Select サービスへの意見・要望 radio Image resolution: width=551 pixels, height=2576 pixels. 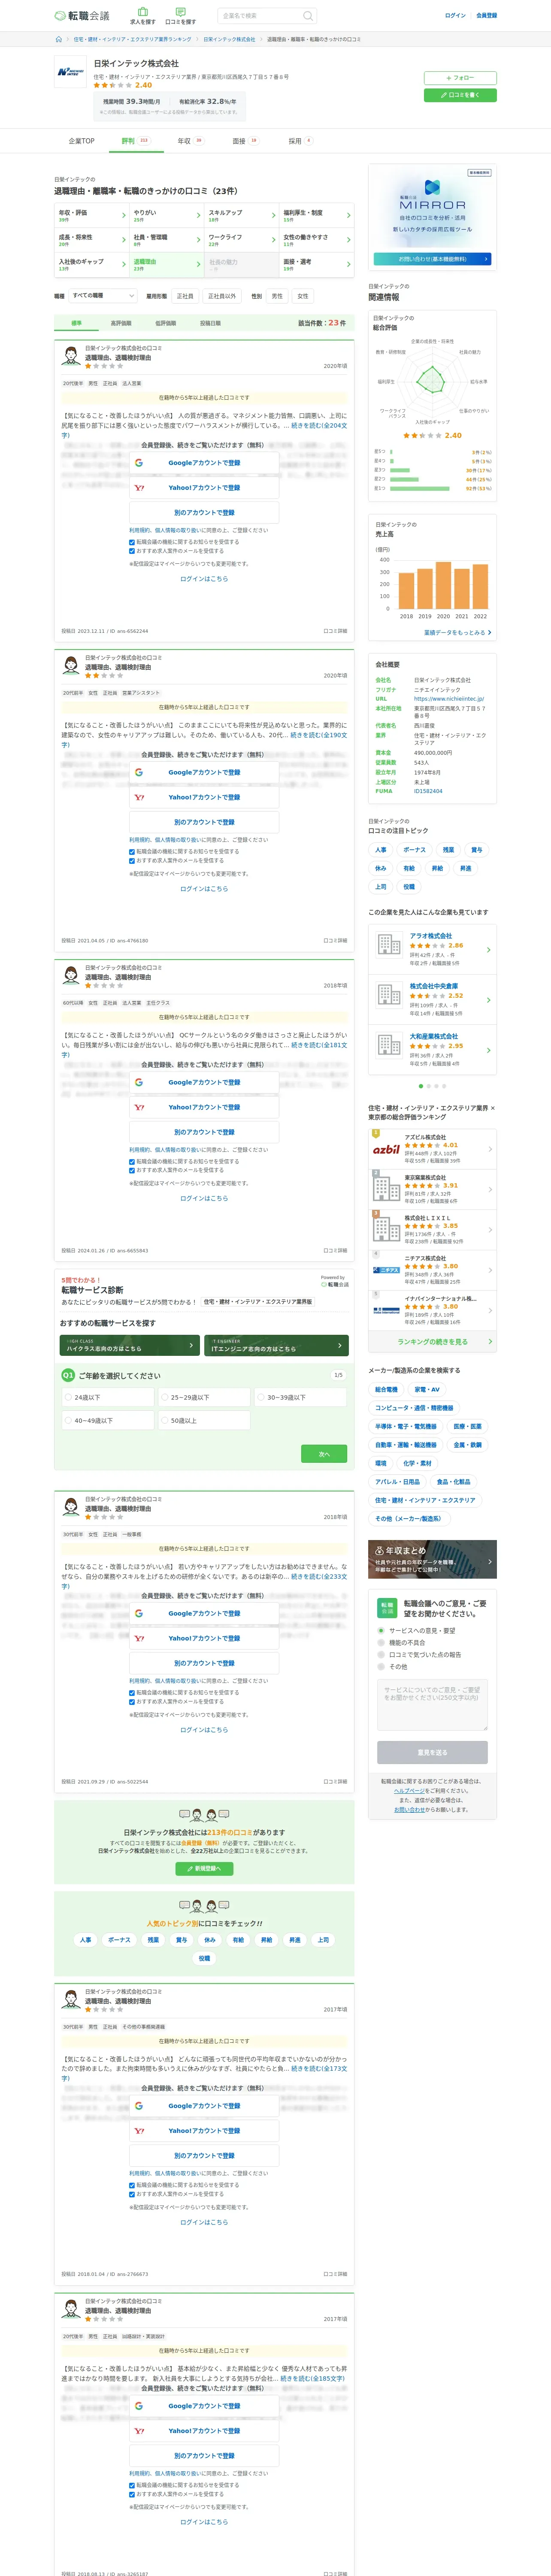[381, 1630]
